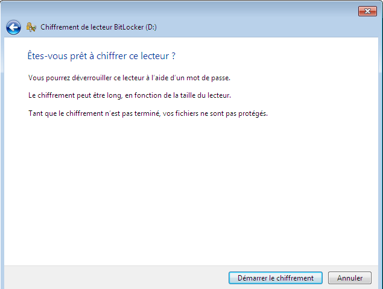Select the line about unlocking with mot de passe
The image size is (383, 289).
(x=129, y=78)
